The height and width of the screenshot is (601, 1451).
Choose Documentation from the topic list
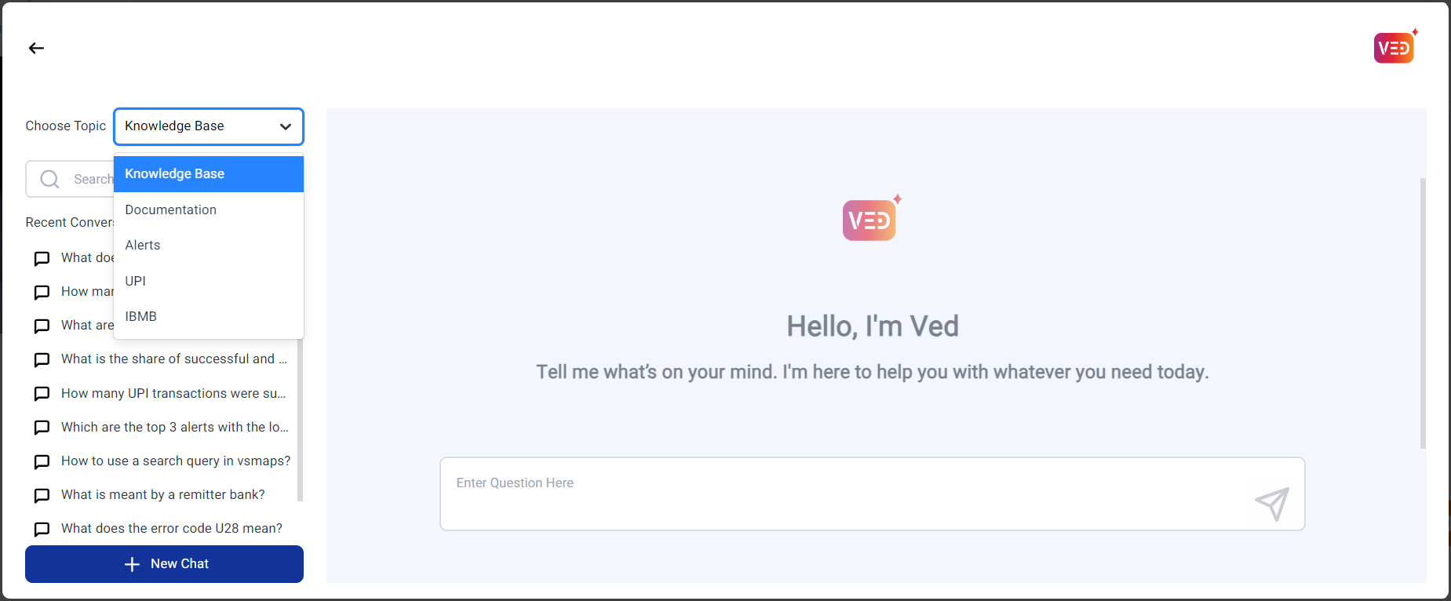171,209
